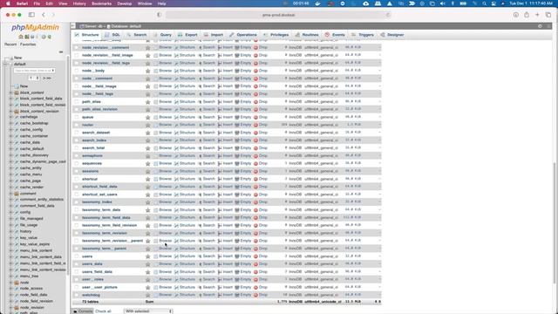Expand comment table in tree

(x=11, y=194)
